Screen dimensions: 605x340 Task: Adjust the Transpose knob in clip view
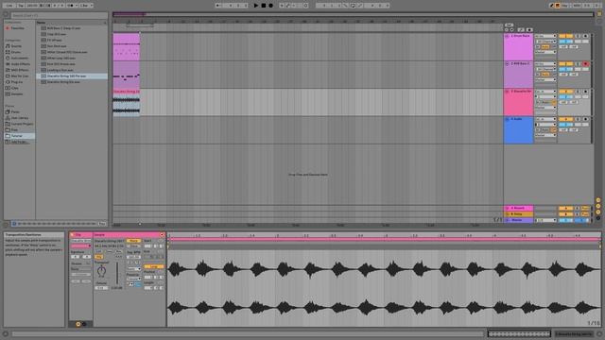tap(101, 271)
